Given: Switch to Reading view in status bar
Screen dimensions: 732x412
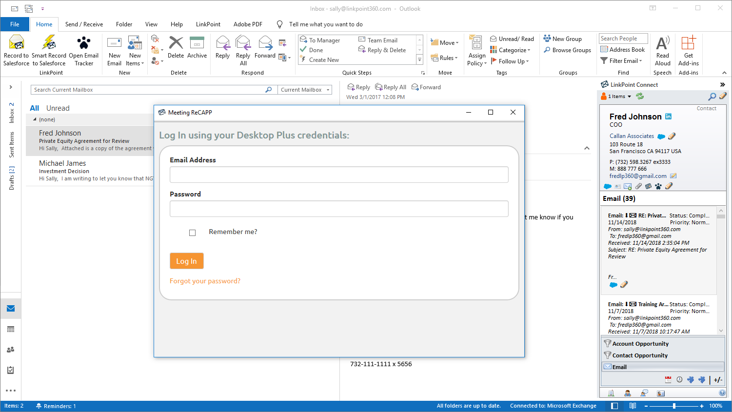Looking at the screenshot, I should 633,406.
